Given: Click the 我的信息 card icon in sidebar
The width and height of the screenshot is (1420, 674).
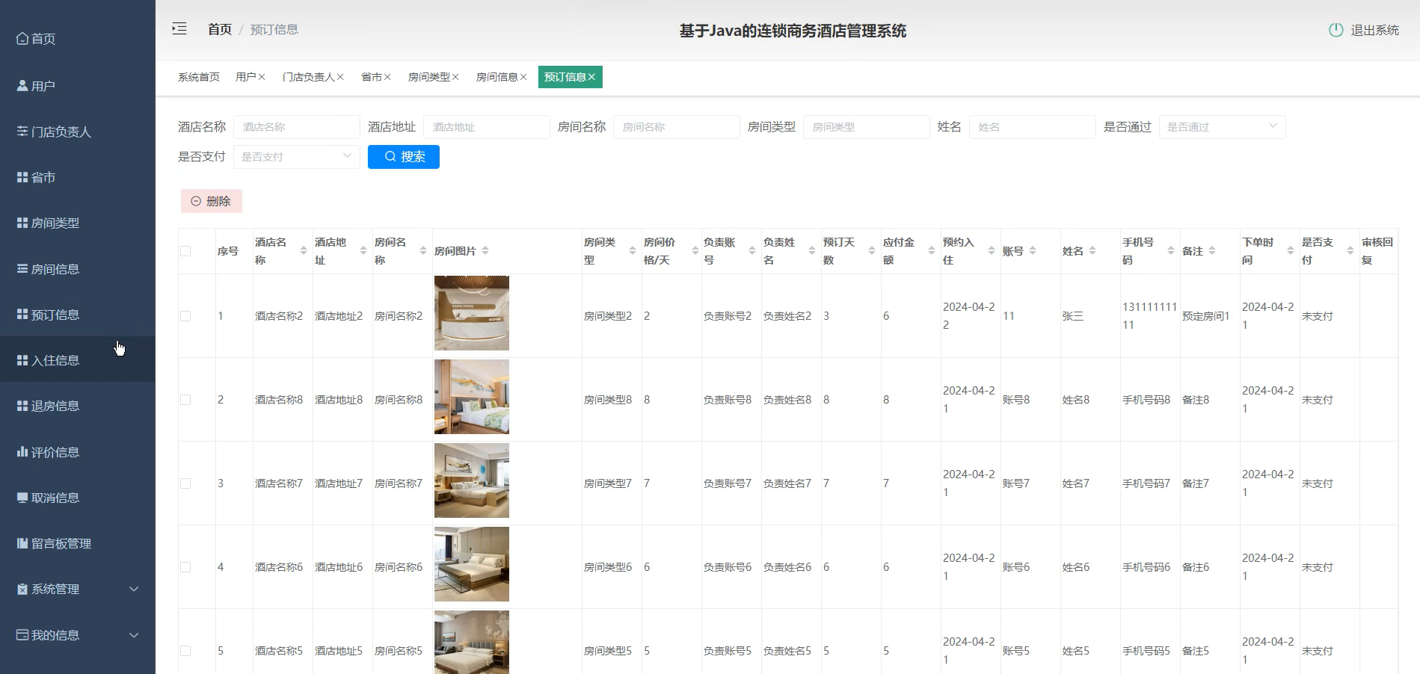Looking at the screenshot, I should (x=22, y=635).
